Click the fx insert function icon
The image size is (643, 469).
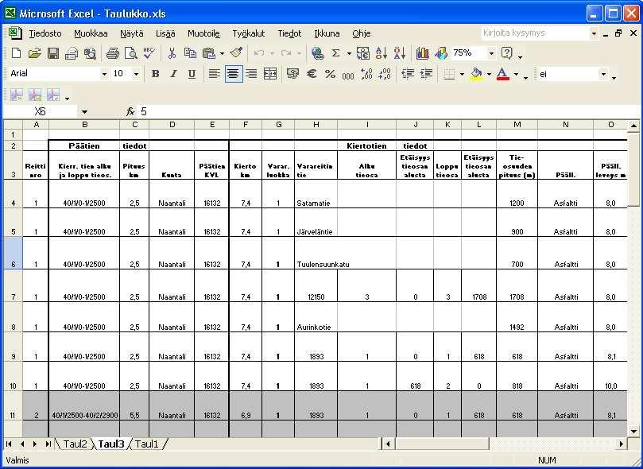(x=130, y=111)
